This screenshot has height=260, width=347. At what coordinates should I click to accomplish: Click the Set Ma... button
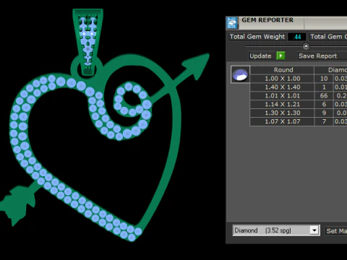click(x=336, y=231)
